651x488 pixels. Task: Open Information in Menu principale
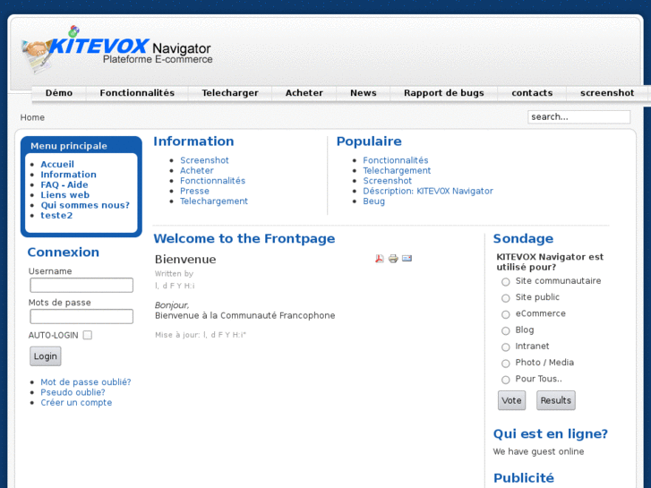[x=69, y=175]
